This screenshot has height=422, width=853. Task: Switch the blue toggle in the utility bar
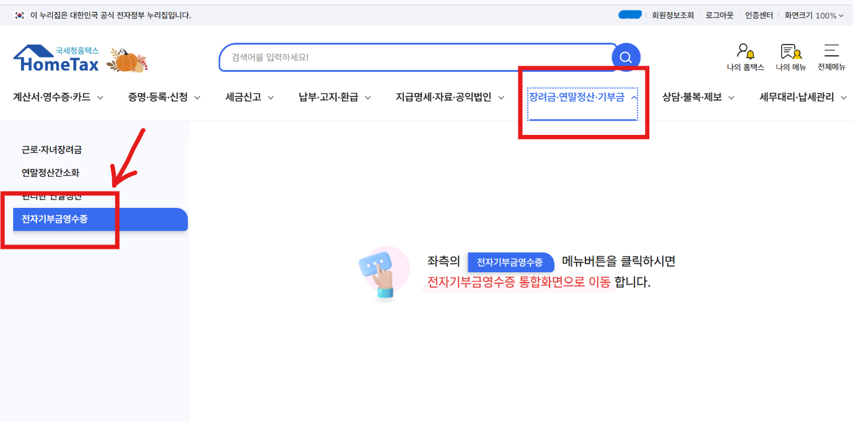(x=629, y=14)
